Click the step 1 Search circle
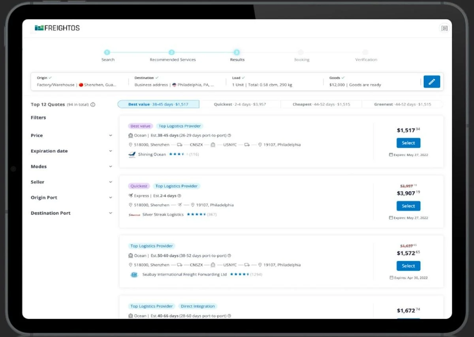474x337 pixels. coord(107,52)
